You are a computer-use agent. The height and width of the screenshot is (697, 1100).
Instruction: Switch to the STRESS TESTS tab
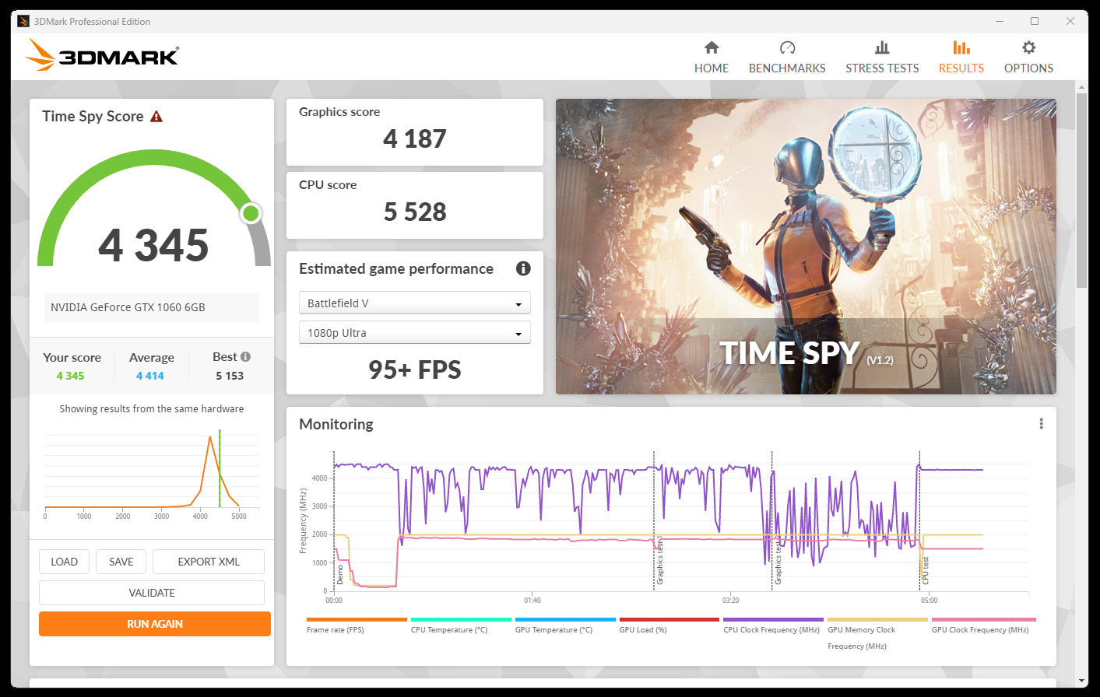882,58
